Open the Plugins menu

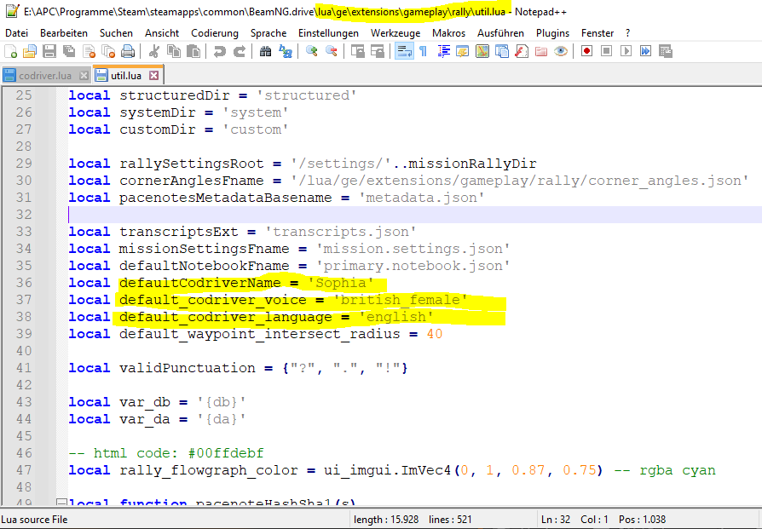click(x=552, y=33)
